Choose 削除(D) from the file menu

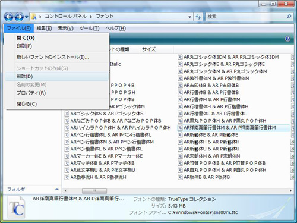tap(56, 77)
